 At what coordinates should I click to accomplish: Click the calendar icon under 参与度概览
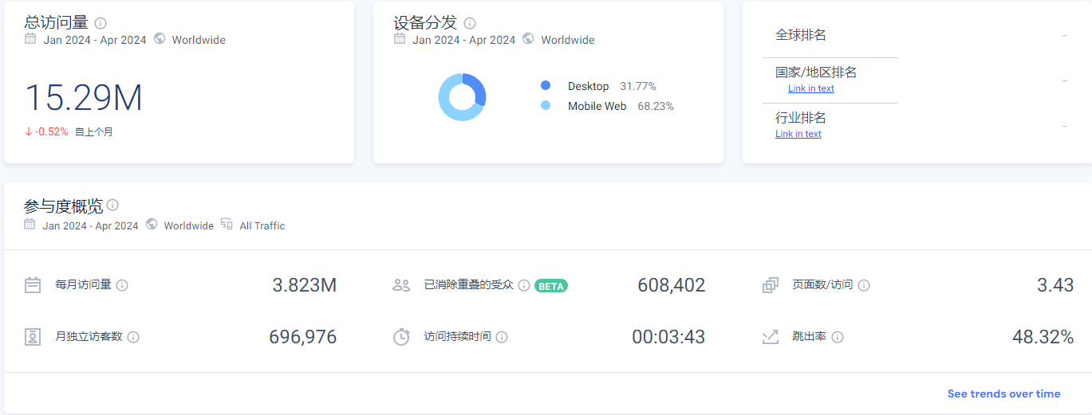30,225
